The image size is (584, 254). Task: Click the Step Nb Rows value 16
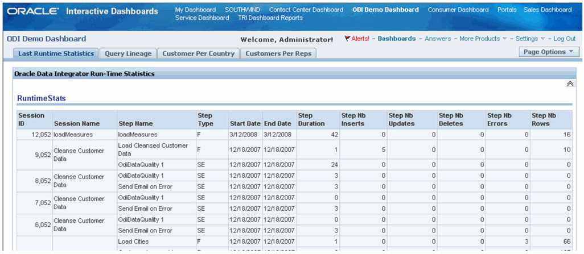pos(567,134)
